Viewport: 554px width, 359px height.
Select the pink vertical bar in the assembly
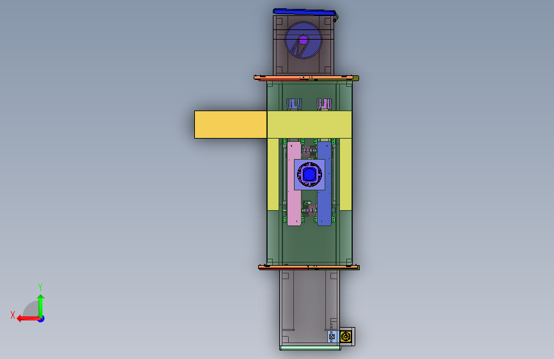tap(294, 183)
